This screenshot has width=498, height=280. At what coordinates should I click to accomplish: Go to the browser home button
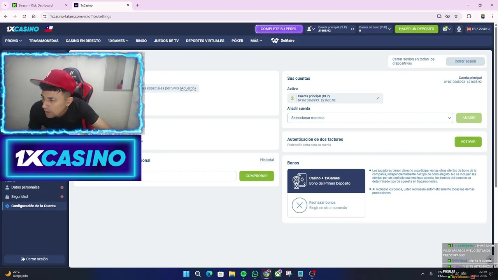click(33, 16)
